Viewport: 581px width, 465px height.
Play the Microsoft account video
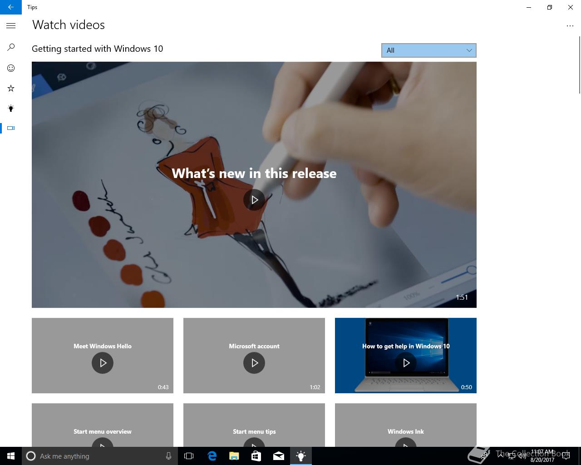pyautogui.click(x=254, y=363)
